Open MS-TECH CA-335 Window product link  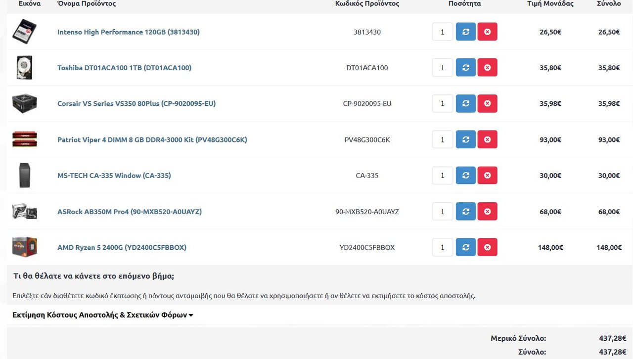click(114, 176)
